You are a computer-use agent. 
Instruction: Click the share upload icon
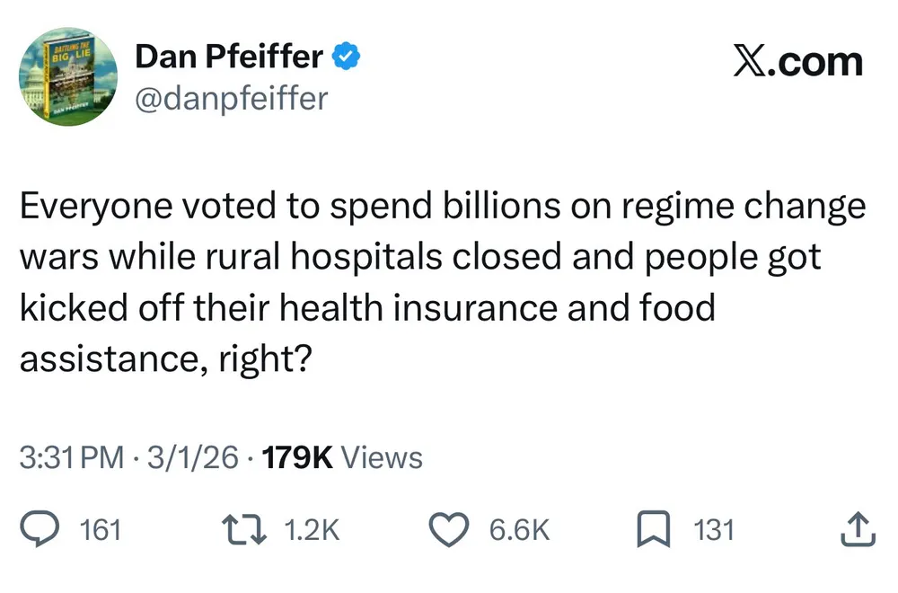pyautogui.click(x=856, y=528)
